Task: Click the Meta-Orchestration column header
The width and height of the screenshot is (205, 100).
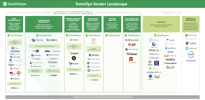Action: pyautogui.click(x=14, y=24)
